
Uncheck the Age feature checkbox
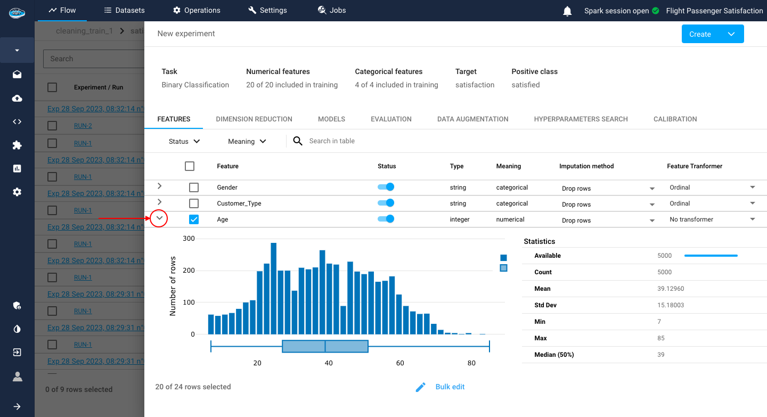(x=194, y=219)
